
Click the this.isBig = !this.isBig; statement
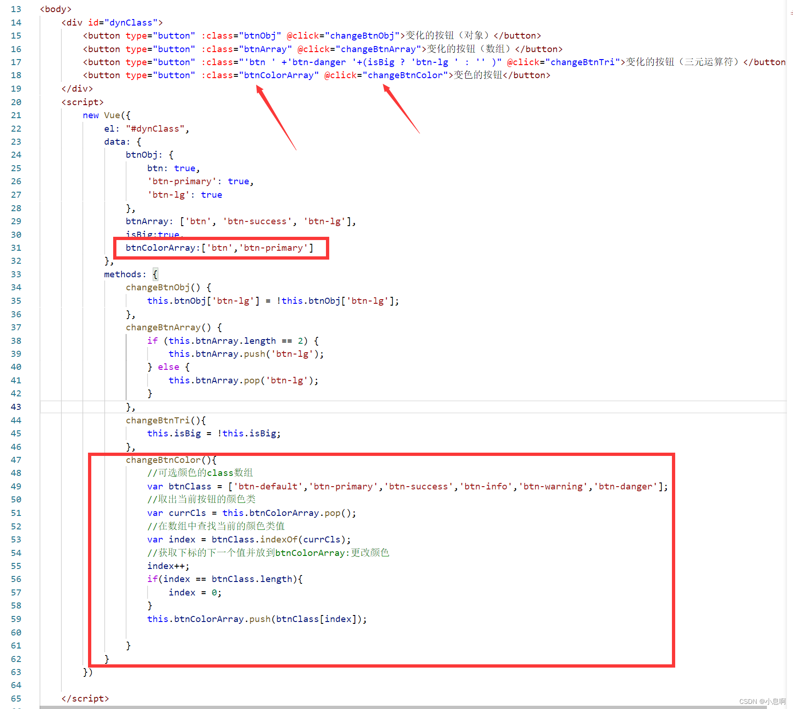(x=214, y=433)
